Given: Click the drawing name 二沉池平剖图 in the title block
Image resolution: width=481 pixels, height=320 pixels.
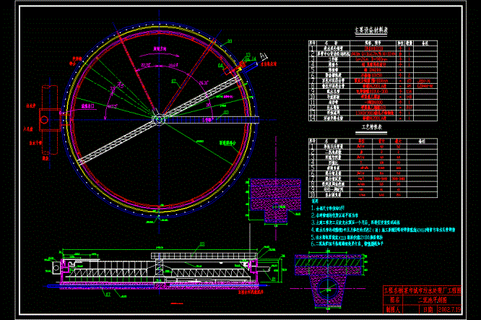Looking at the screenshot, I should click(432, 300).
